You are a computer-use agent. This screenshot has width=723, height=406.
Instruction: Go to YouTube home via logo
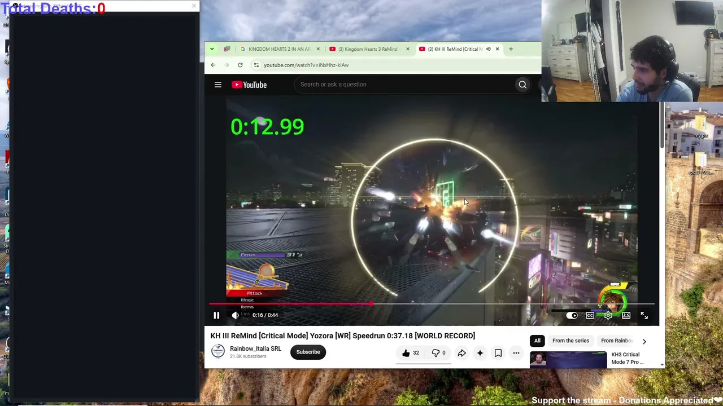(x=249, y=85)
